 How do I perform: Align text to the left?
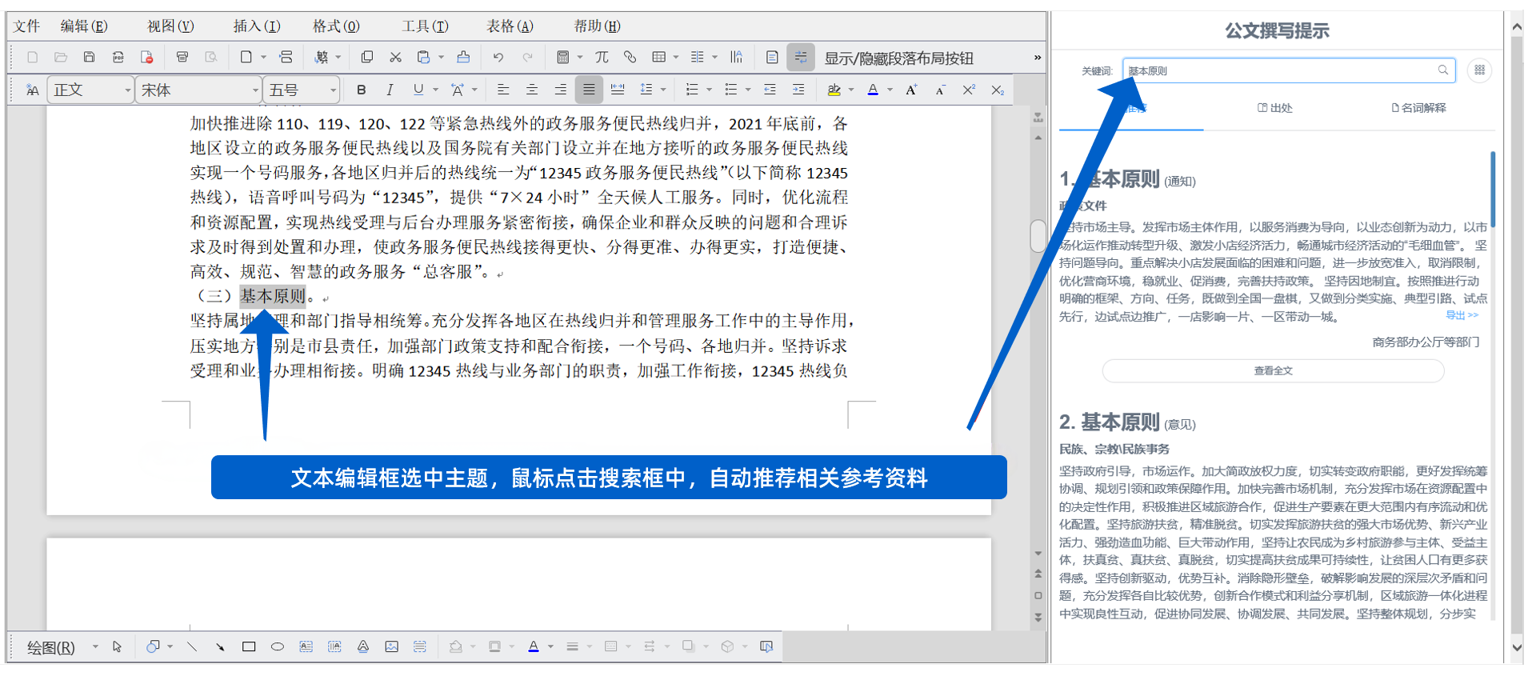(x=503, y=90)
